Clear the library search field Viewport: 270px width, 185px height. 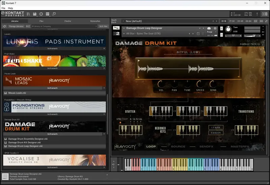point(96,26)
